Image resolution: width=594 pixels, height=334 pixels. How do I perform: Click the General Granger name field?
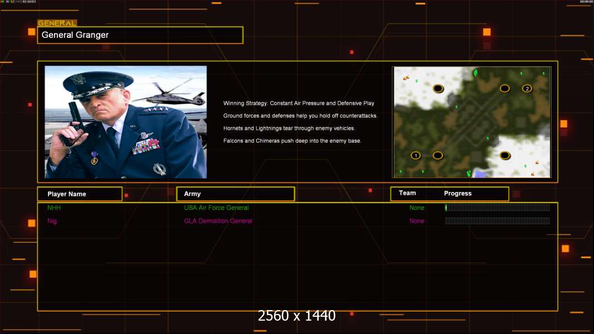coord(140,35)
